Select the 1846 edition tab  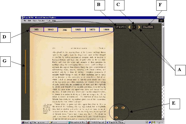(x=64, y=30)
